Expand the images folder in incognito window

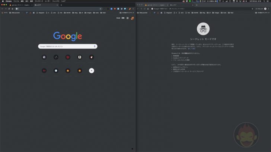(216, 13)
